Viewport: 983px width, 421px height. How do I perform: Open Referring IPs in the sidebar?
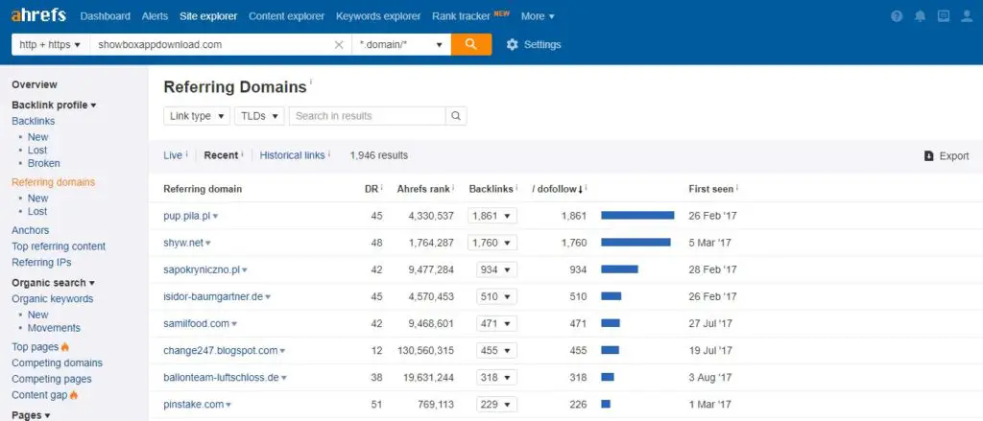tap(41, 262)
